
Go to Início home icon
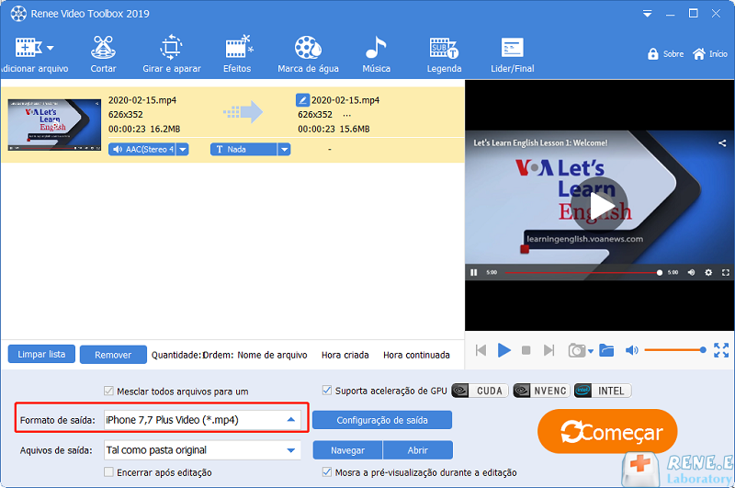click(699, 54)
